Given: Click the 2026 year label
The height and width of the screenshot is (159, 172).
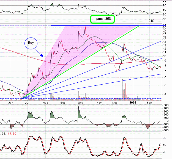Looking at the screenshot, I should tap(133, 102).
